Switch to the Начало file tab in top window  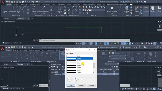coord(6,19)
